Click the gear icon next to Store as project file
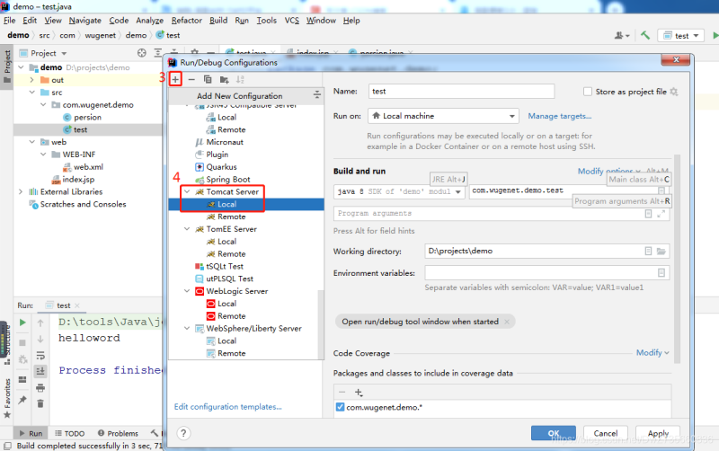The width and height of the screenshot is (719, 451). 673,92
